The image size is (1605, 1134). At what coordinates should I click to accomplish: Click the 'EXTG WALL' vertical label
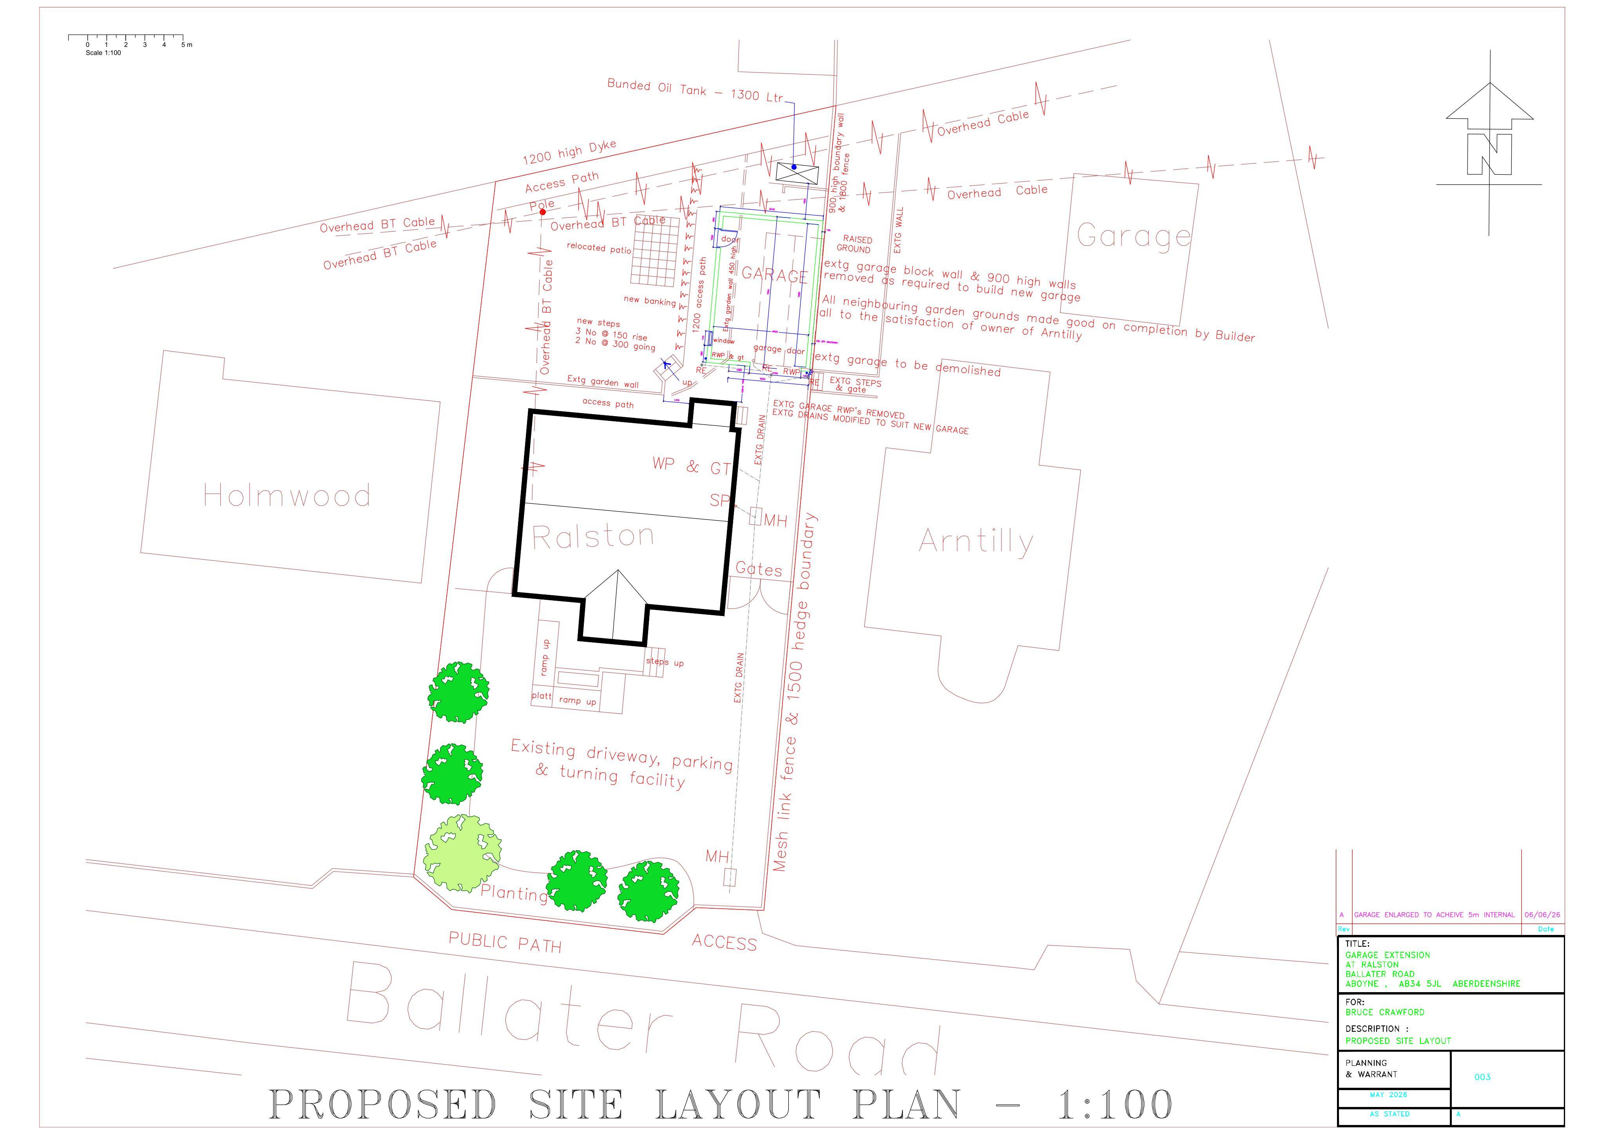tap(898, 230)
